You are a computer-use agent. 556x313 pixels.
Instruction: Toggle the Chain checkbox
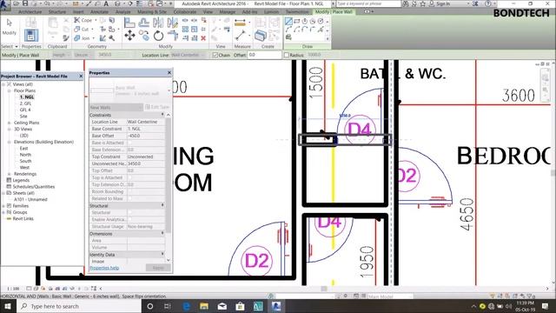[x=215, y=55]
